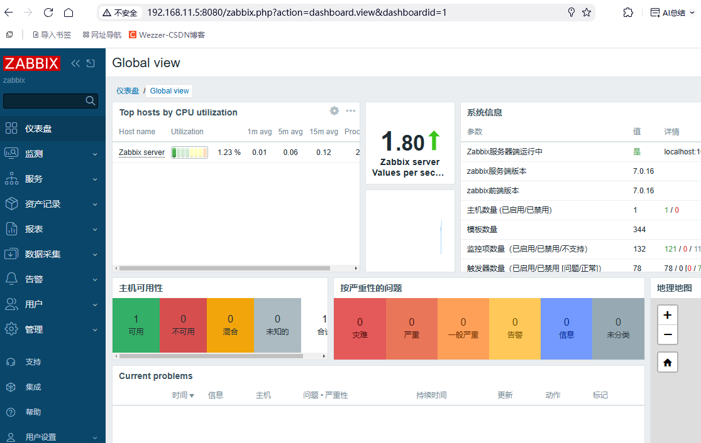Screen dimensions: 701x443
Task: Bookmark page with star icon
Action: point(587,13)
